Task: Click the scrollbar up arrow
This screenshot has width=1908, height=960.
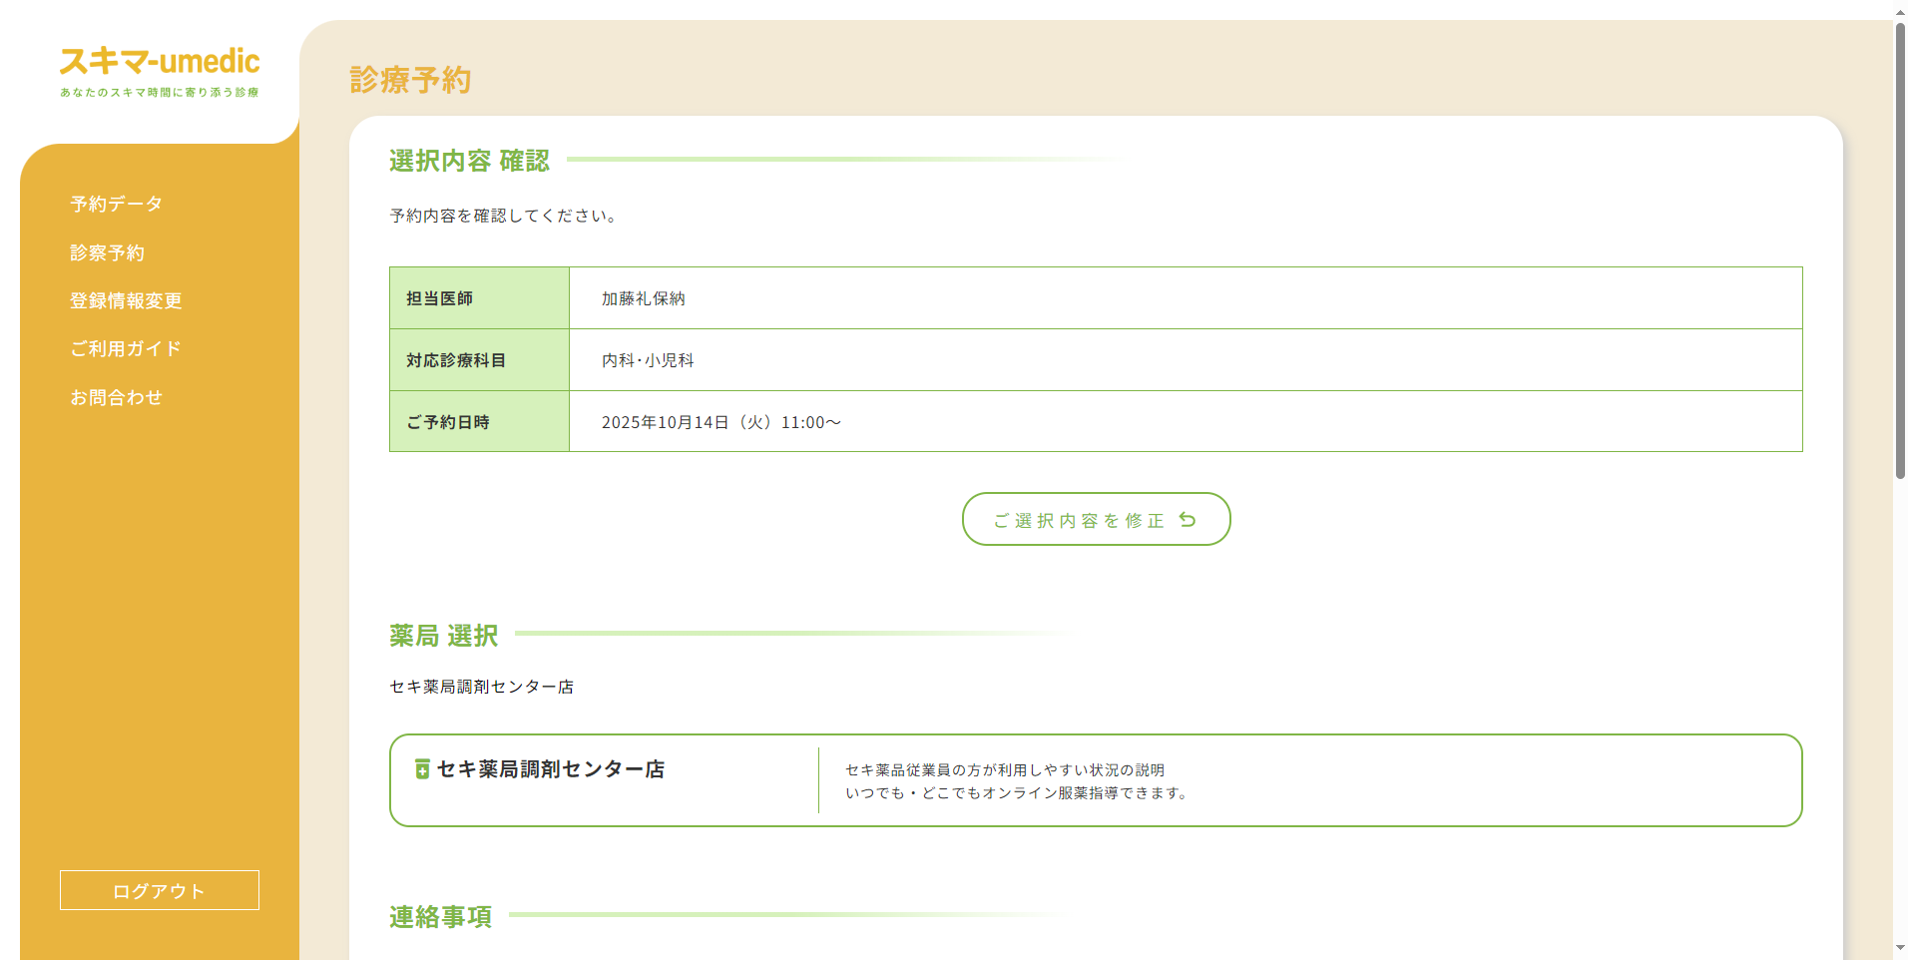Action: point(1900,10)
